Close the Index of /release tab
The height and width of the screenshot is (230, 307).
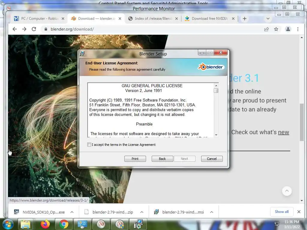[176, 19]
